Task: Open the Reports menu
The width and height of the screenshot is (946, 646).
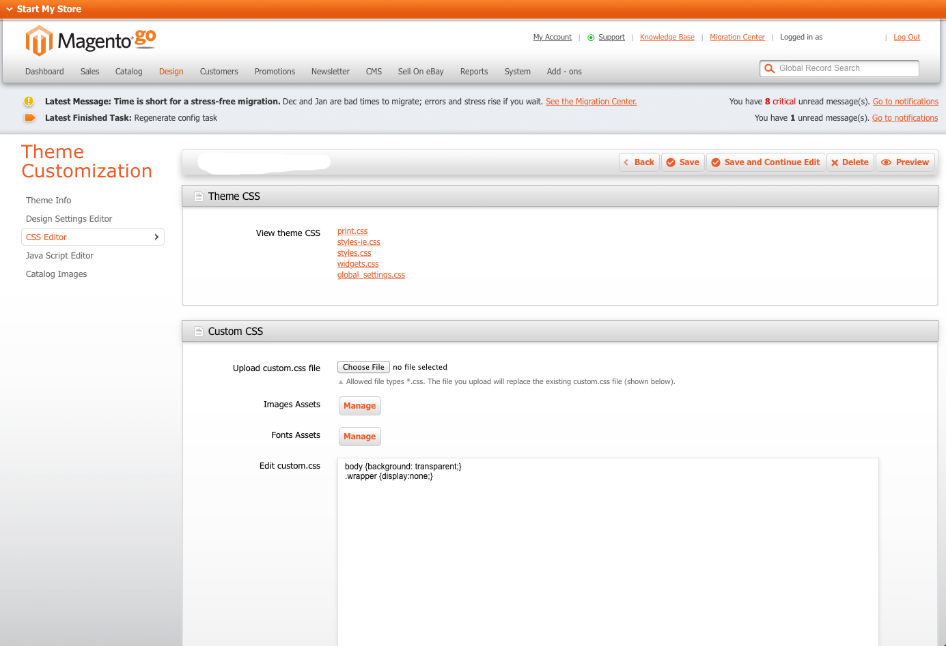Action: 474,72
